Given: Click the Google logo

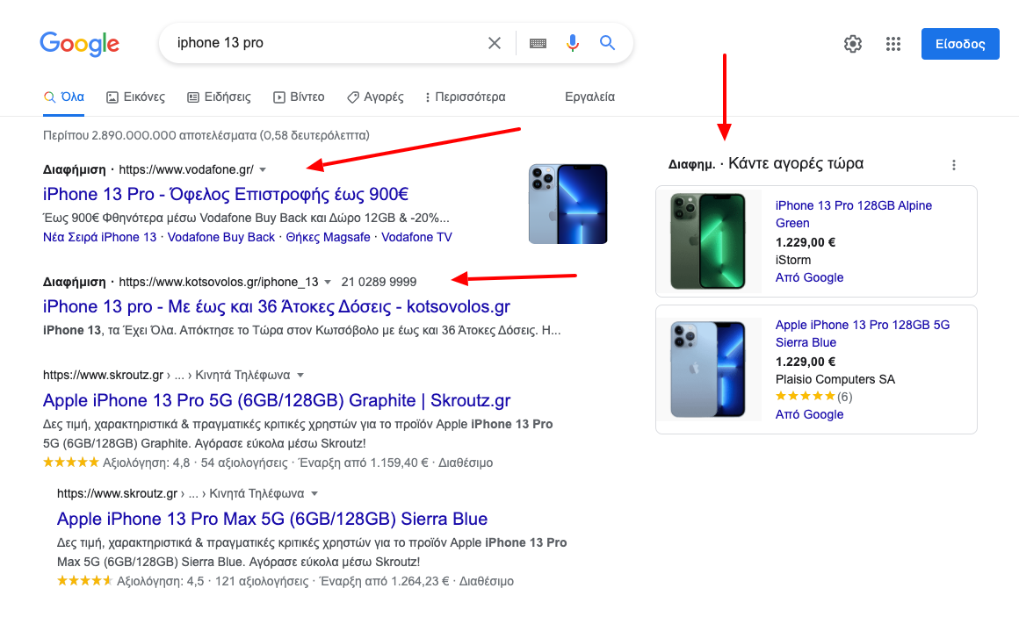Looking at the screenshot, I should [x=79, y=44].
